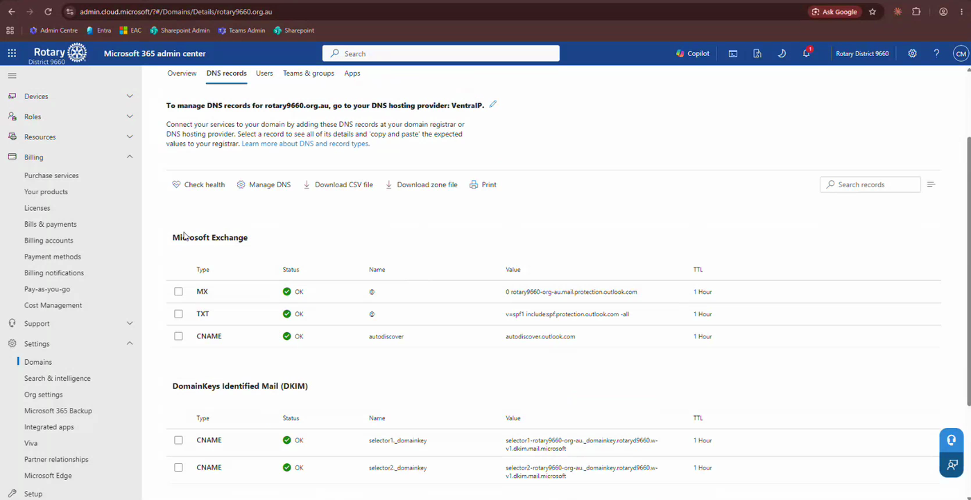The height and width of the screenshot is (500, 971).
Task: Click Download CSV file
Action: click(338, 184)
